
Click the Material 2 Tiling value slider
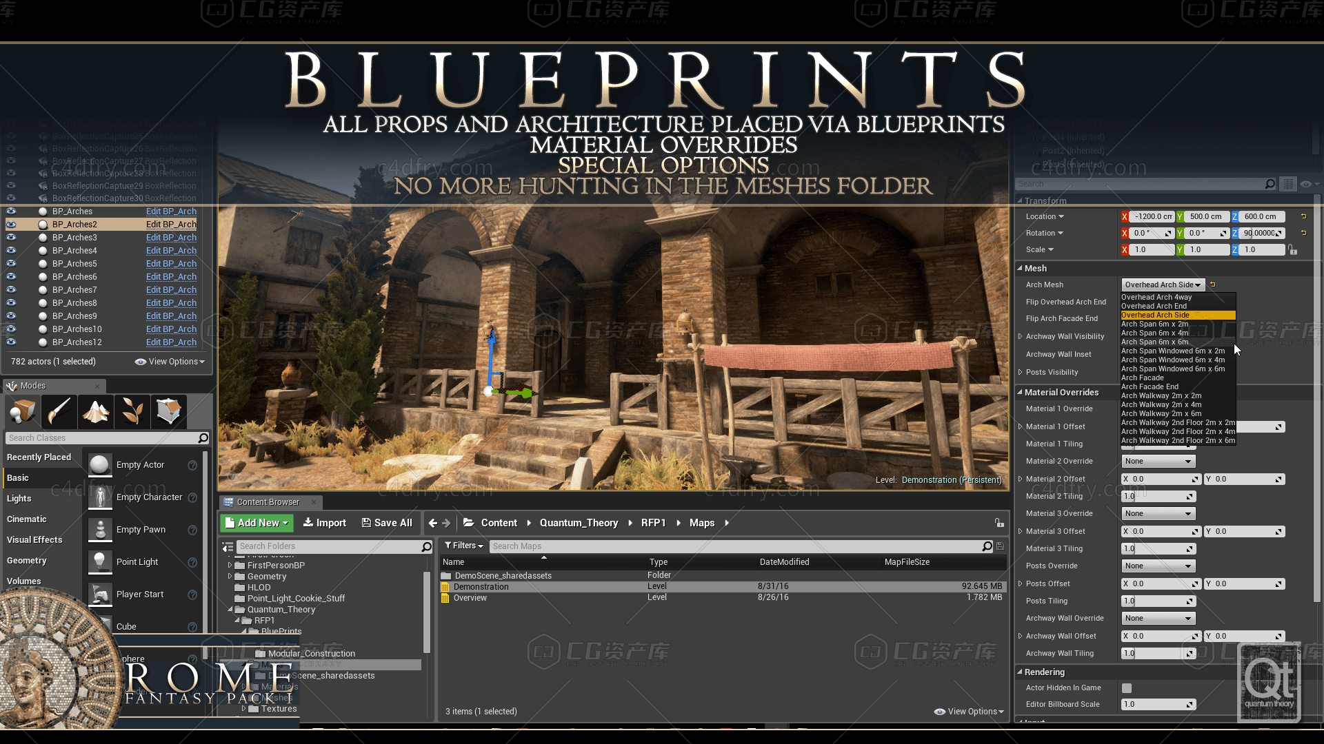pyautogui.click(x=1158, y=497)
